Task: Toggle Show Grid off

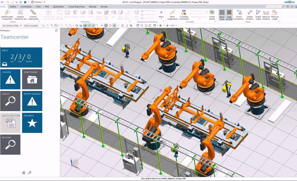Action: [x=222, y=15]
